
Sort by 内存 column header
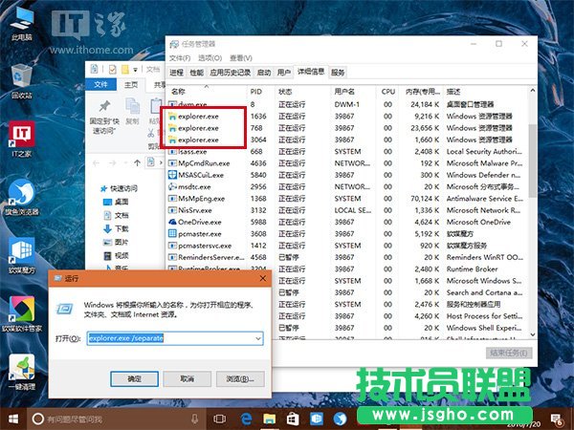422,92
